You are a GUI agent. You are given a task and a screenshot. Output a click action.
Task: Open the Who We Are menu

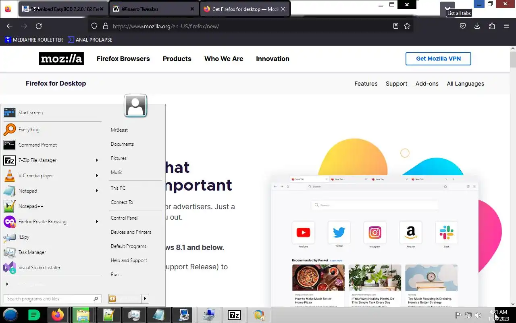224,59
